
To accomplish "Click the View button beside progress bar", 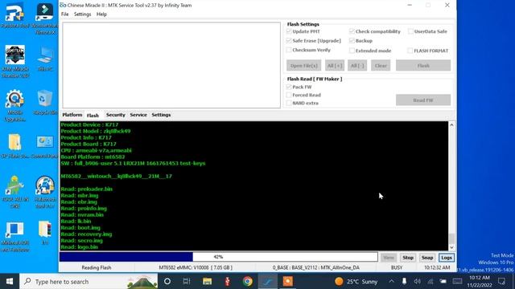I will [389, 258].
